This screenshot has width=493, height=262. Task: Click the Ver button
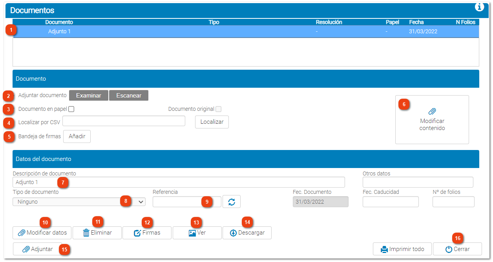pyautogui.click(x=197, y=233)
